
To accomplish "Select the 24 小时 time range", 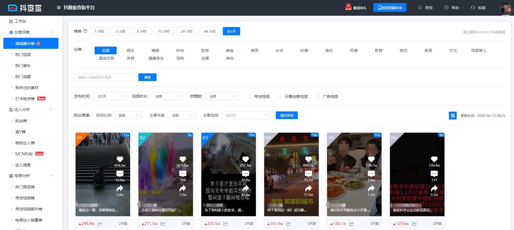I will pos(187,31).
